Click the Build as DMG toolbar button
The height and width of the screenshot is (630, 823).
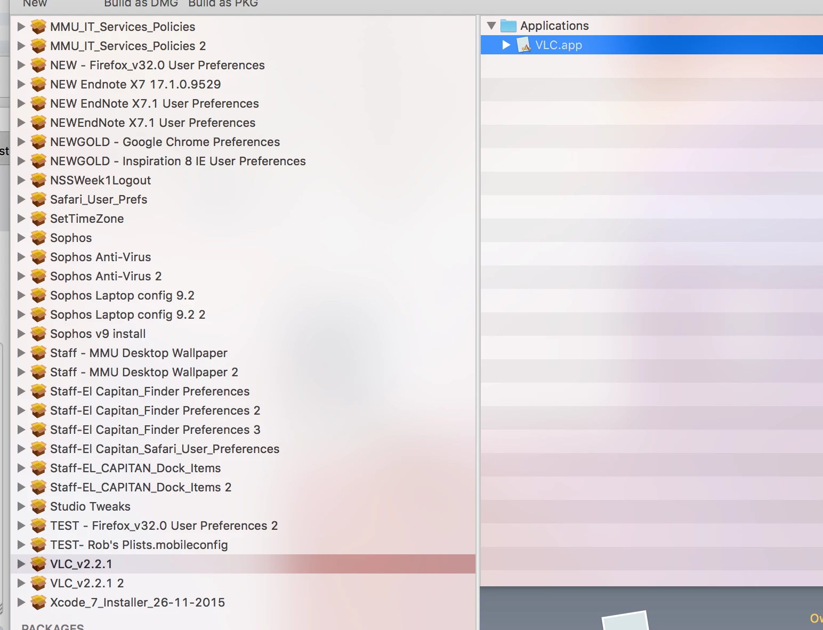click(x=141, y=3)
